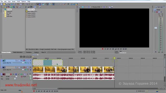Screen dimensions: 166x93
Task: Click the audio track Vol slider handle
Action: (x=16, y=76)
